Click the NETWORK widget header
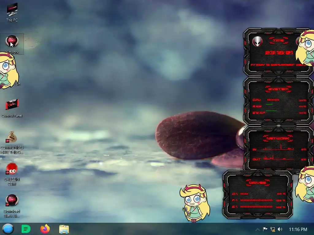Viewport: 314px width, 235px height. point(278,138)
